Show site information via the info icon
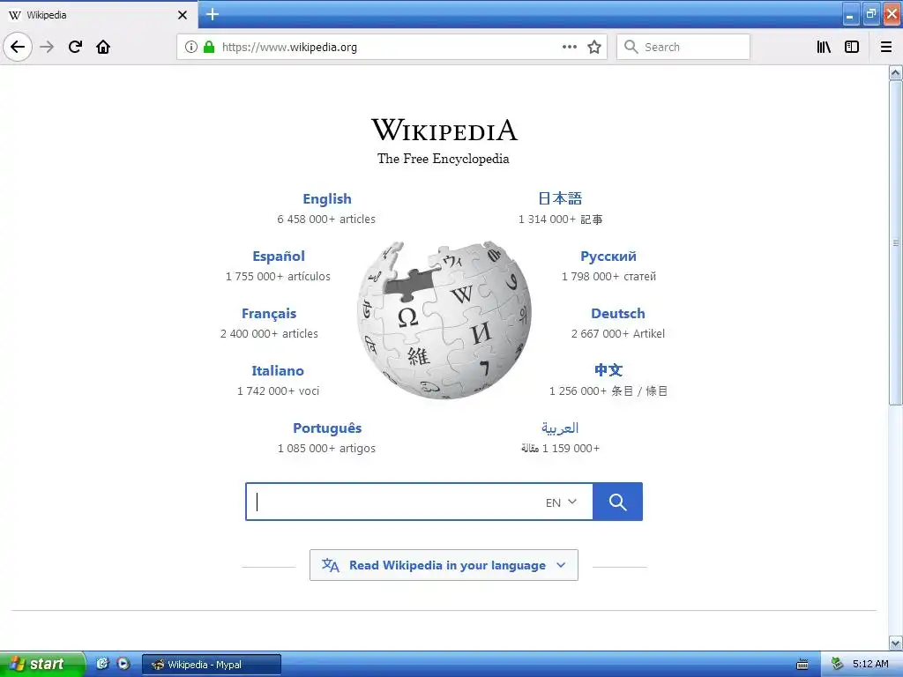Screen dimensions: 903x677 pyautogui.click(x=191, y=47)
